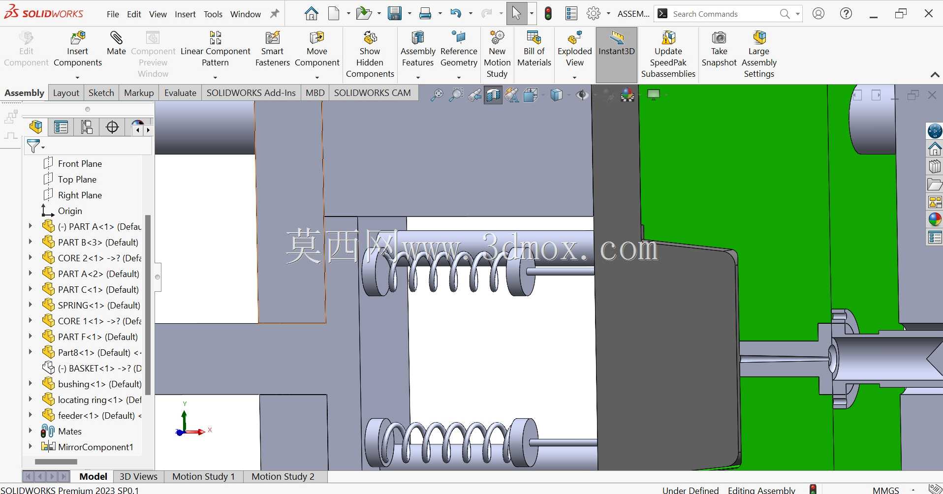Toggle Section View in view toolbar

coord(493,95)
